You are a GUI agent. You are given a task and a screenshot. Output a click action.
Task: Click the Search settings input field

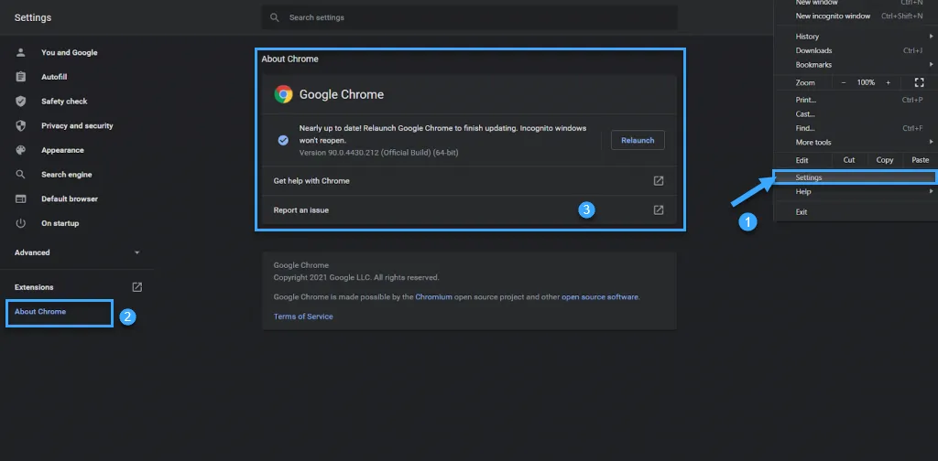(469, 17)
